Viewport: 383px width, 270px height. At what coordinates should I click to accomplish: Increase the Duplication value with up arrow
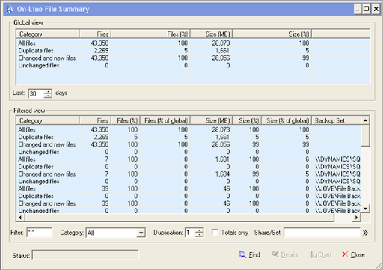click(x=200, y=230)
